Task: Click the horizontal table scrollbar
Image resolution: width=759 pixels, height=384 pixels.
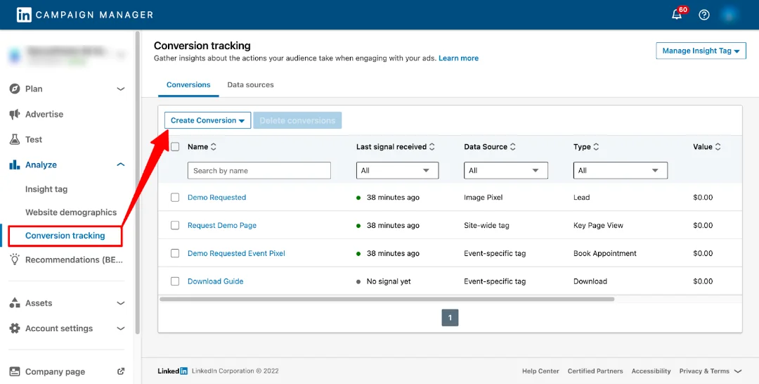Action: [x=387, y=300]
